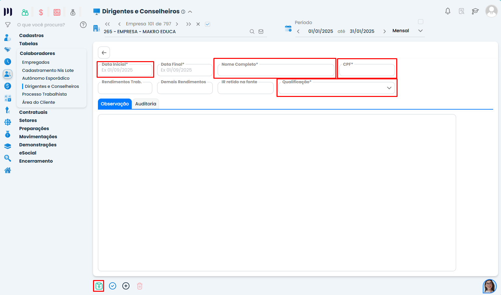This screenshot has width=501, height=295.
Task: Click the add new record plus icon
Action: [126, 286]
